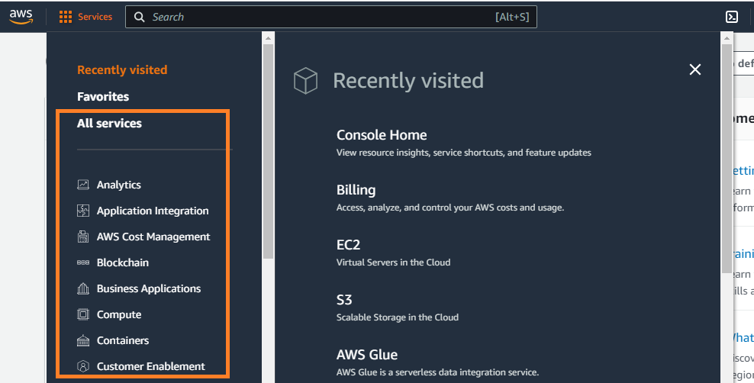The height and width of the screenshot is (383, 754).
Task: Click 'View resource insights' description text
Action: click(x=463, y=153)
